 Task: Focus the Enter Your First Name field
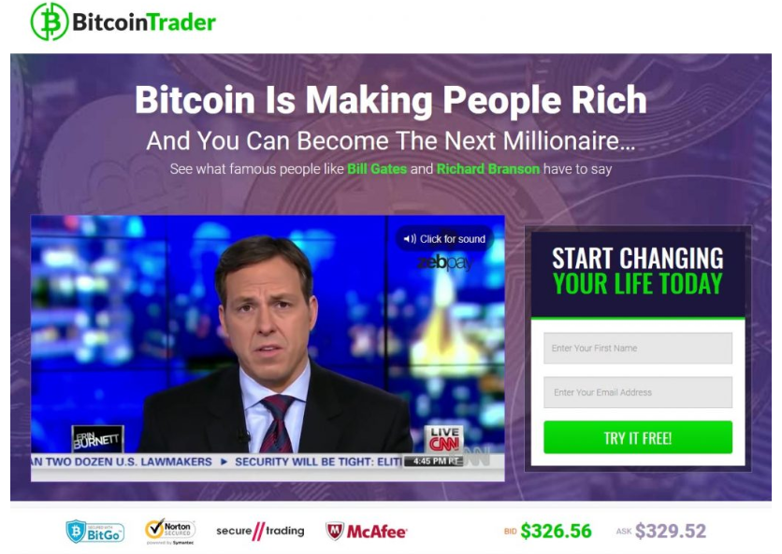coord(638,348)
